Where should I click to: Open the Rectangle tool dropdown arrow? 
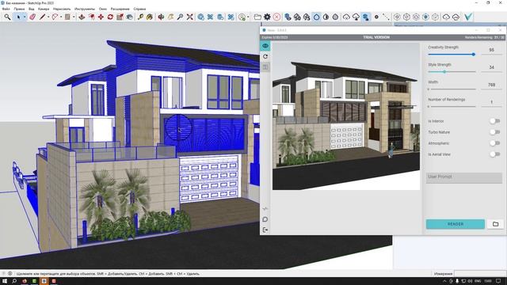[74, 17]
